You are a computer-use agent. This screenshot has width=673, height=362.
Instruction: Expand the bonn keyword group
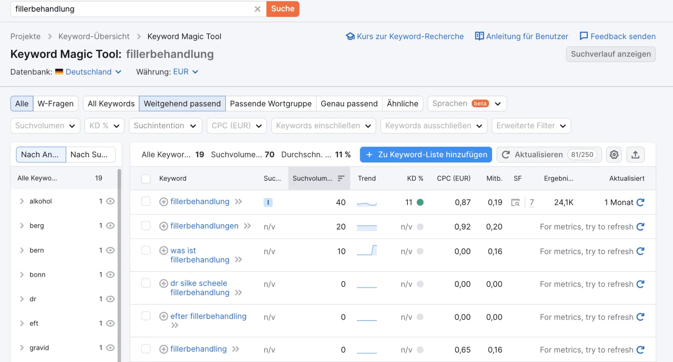22,275
